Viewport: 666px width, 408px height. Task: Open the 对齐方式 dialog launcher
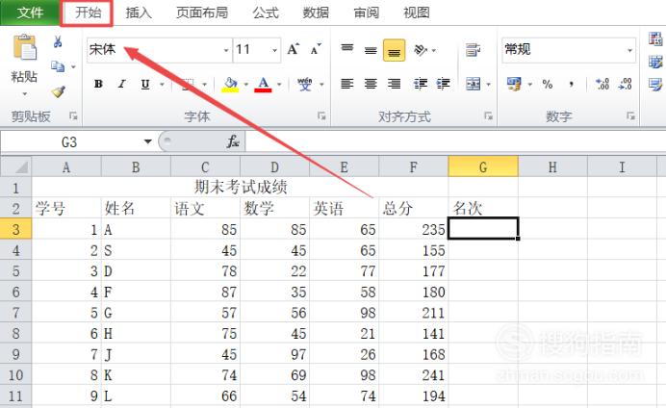(489, 115)
